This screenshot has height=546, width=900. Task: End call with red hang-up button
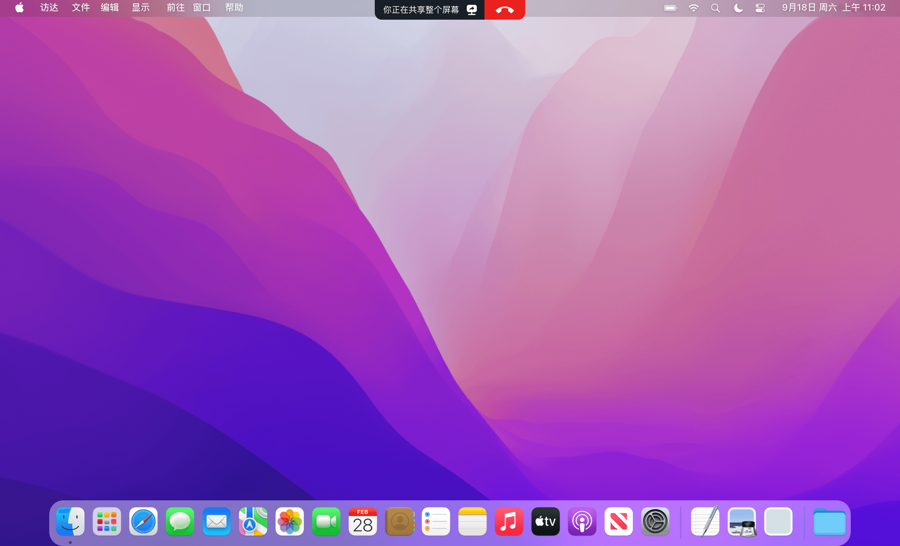504,9
